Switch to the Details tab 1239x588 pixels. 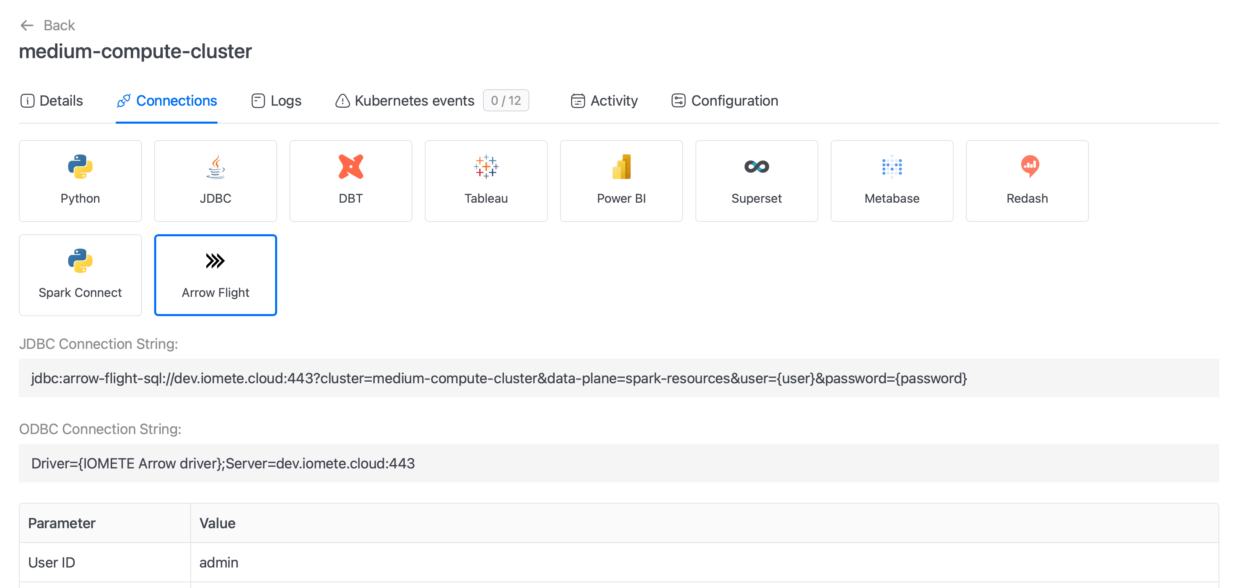(x=52, y=100)
